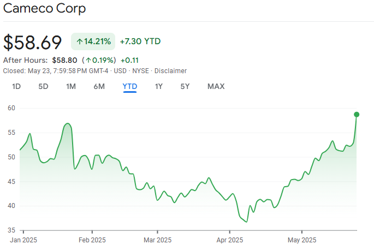Show the MAX history range

pos(216,86)
